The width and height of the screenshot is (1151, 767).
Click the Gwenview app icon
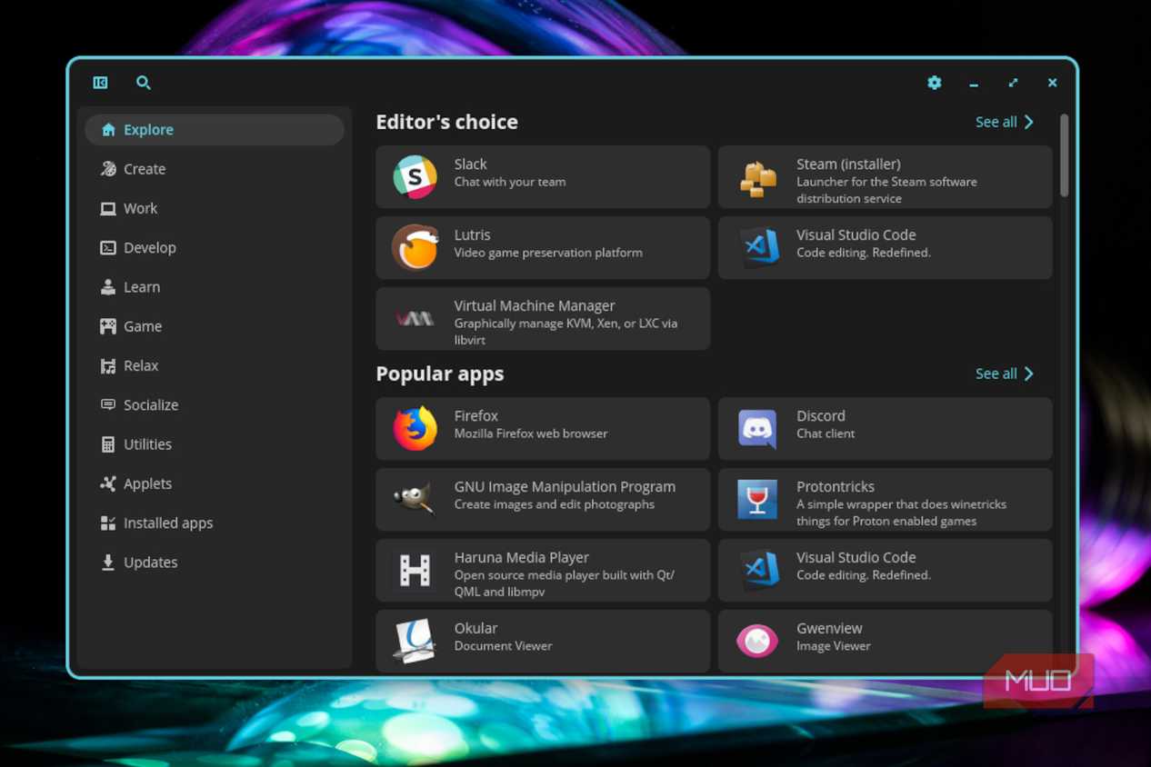757,641
